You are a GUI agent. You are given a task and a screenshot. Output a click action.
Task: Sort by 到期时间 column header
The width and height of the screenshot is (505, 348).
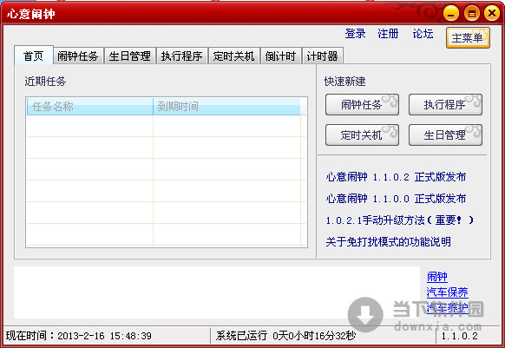click(226, 107)
